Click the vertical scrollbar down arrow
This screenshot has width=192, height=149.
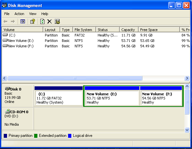tap(187, 130)
